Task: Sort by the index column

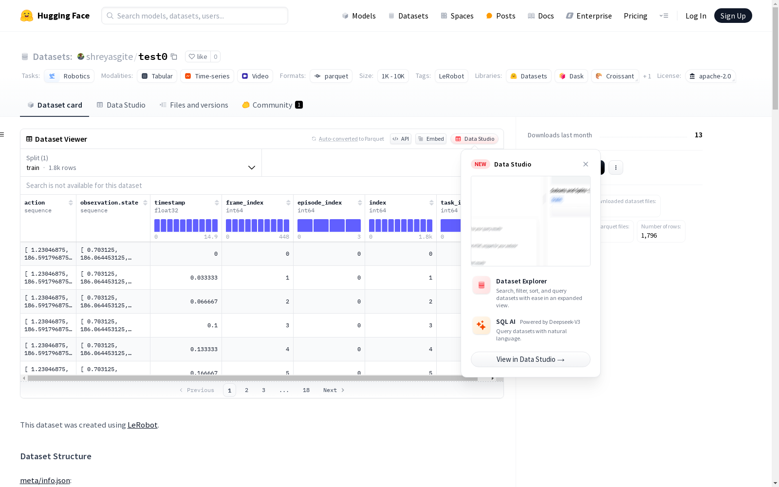Action: (432, 203)
